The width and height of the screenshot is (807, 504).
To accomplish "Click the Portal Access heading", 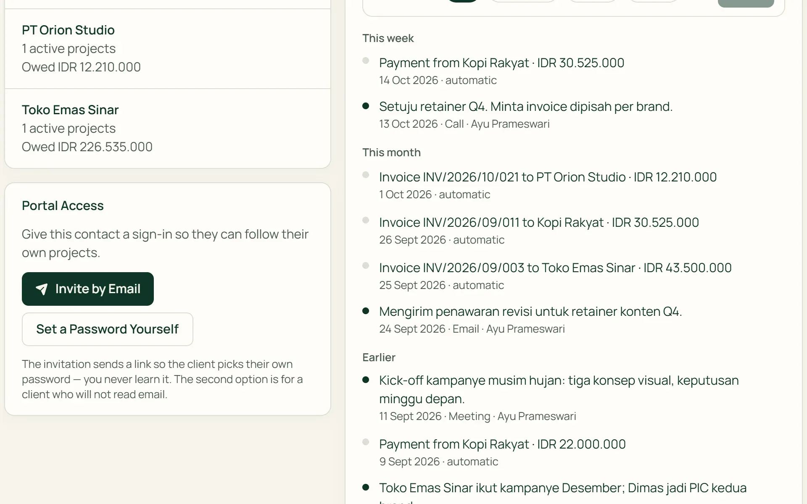I will (x=63, y=206).
